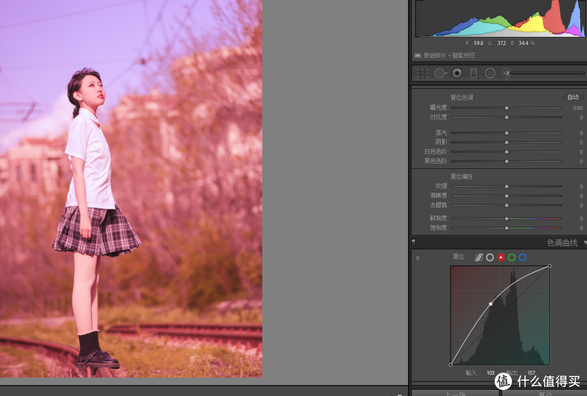Click the 高光 highlights slider handle
Viewport: 587px width, 396px height.
point(507,133)
